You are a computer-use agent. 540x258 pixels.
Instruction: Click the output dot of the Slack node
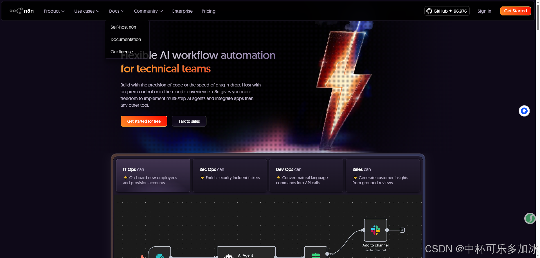(x=387, y=230)
